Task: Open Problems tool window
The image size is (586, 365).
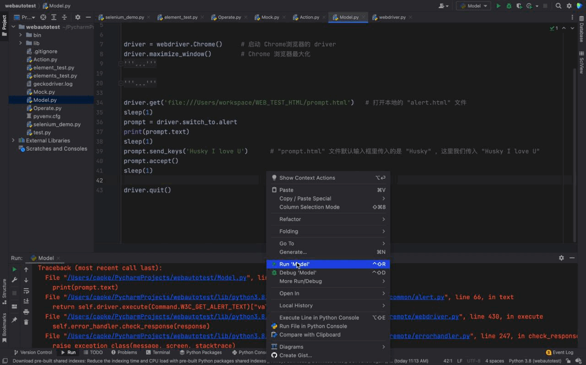Action: 124,352
